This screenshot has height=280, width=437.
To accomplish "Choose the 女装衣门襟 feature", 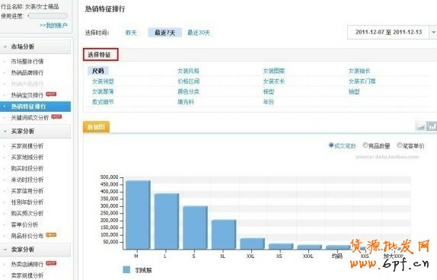I will 362,81.
